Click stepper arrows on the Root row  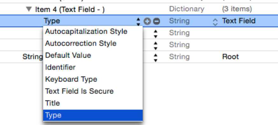[155, 57]
